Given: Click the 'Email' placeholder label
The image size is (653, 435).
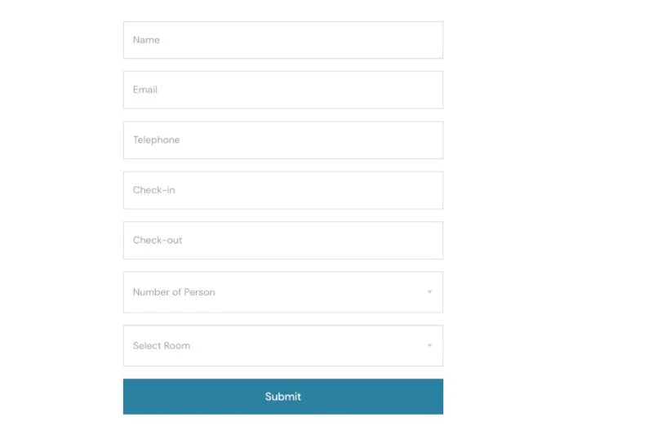Looking at the screenshot, I should coord(145,90).
